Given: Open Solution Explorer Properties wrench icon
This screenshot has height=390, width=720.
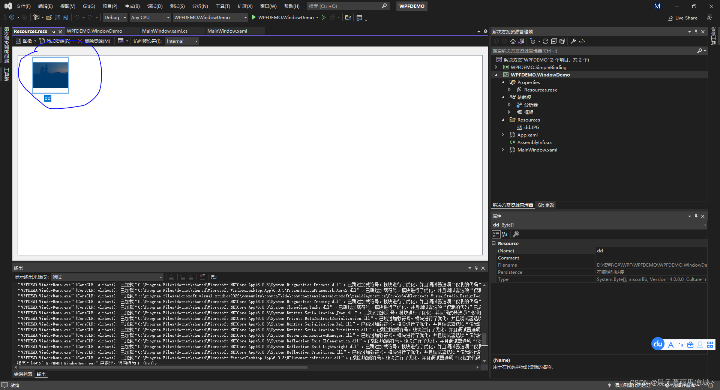Looking at the screenshot, I should pos(573,41).
